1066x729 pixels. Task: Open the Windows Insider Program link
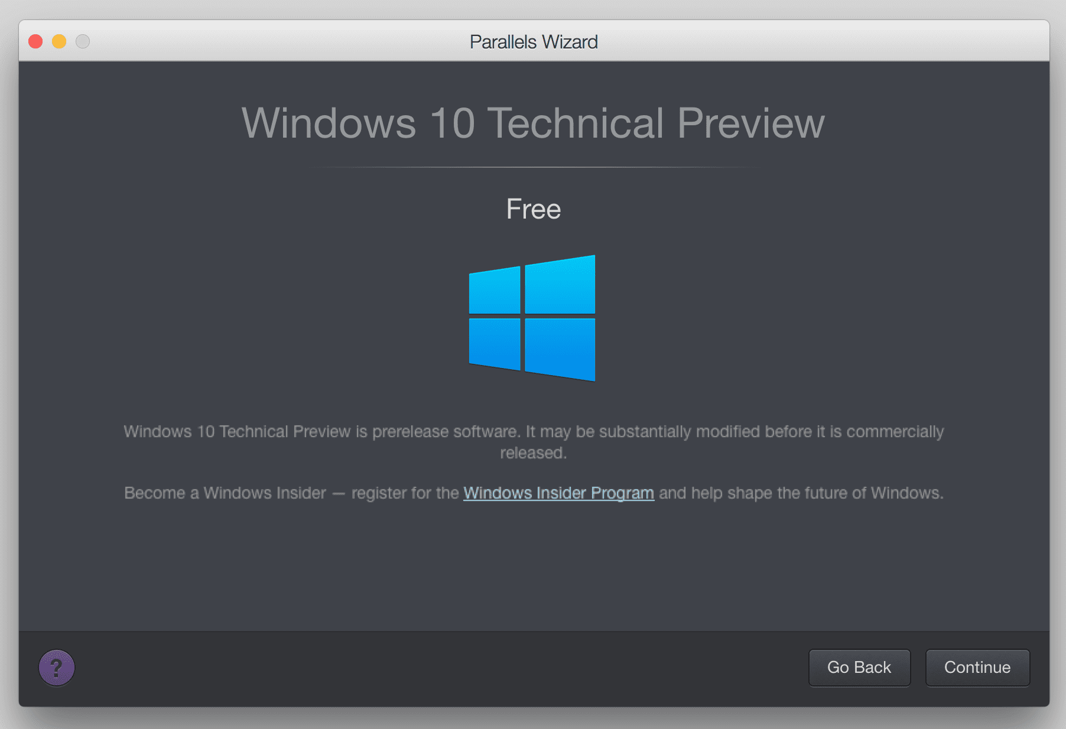point(558,493)
